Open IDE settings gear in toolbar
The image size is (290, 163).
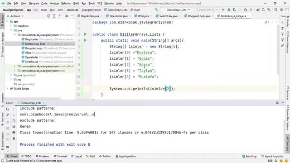click(x=281, y=10)
